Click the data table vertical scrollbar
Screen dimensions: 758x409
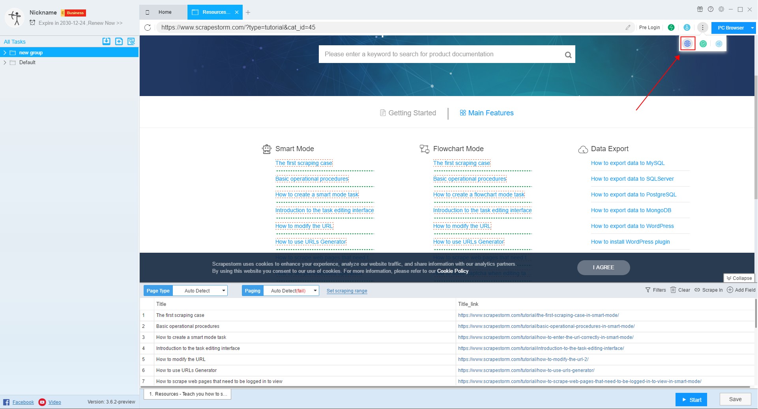click(756, 313)
